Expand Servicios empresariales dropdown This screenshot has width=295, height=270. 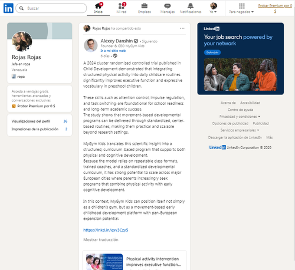(x=240, y=130)
